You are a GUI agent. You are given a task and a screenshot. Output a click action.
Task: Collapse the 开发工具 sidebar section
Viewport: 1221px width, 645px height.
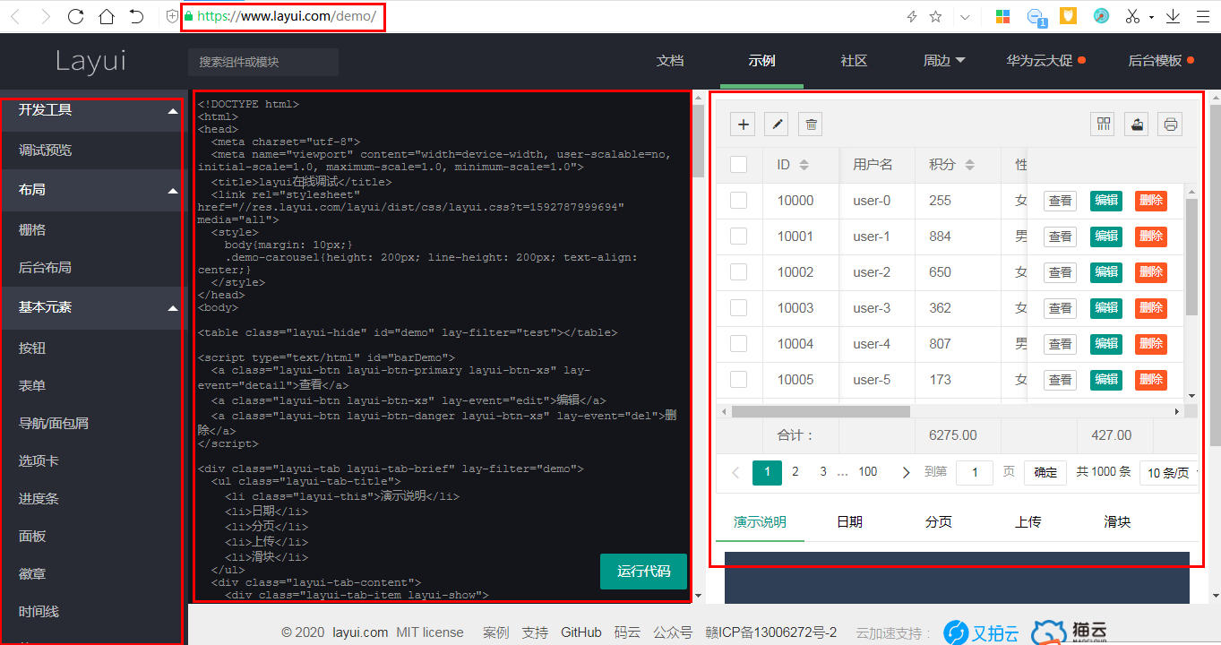coord(173,111)
